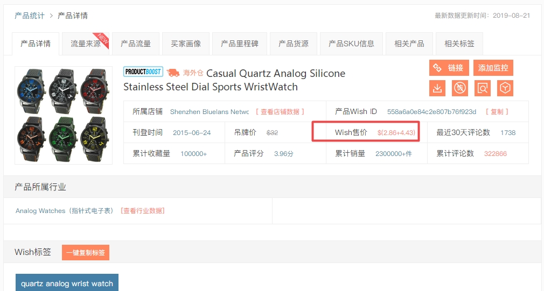The height and width of the screenshot is (291, 544).
Task: Click the 3D cube box icon
Action: [505, 88]
